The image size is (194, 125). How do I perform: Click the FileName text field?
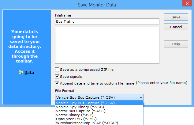(107, 22)
